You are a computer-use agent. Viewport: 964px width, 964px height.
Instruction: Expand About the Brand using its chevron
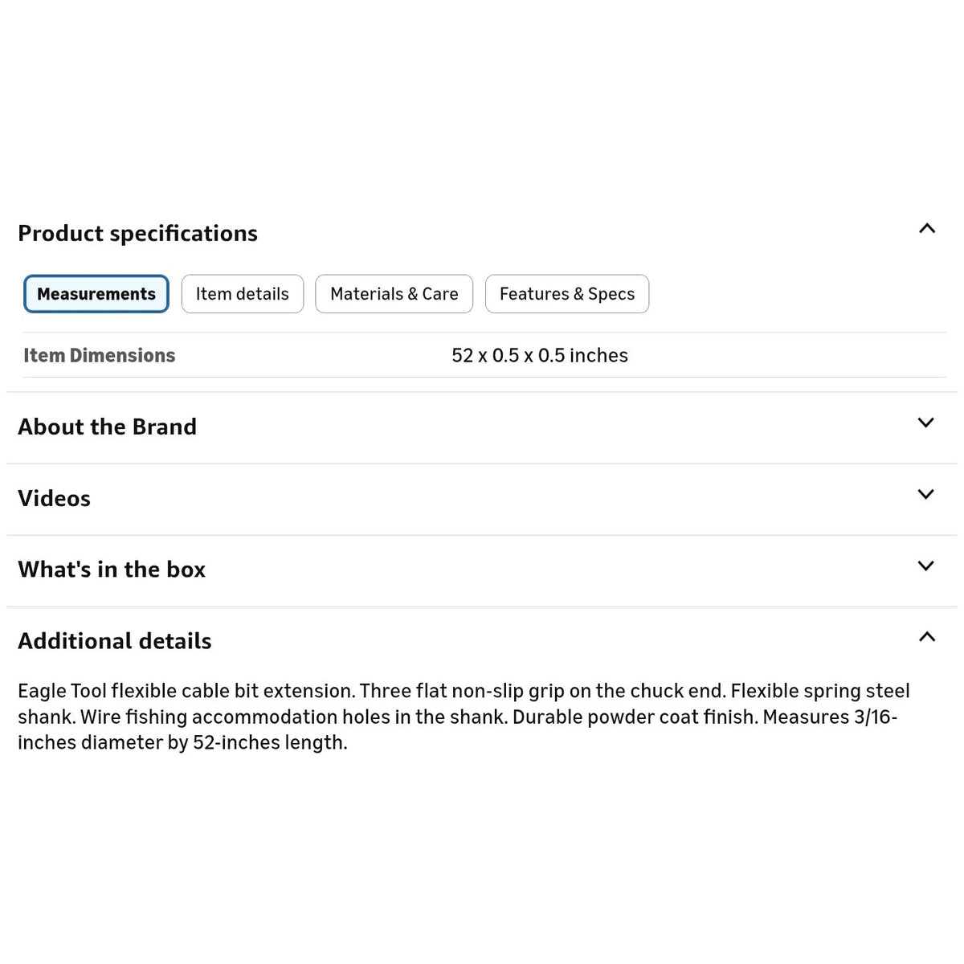point(926,423)
